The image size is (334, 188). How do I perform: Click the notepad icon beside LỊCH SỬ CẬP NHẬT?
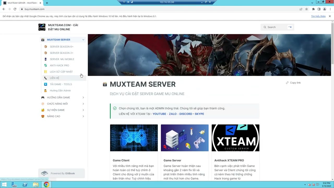[x=45, y=72]
